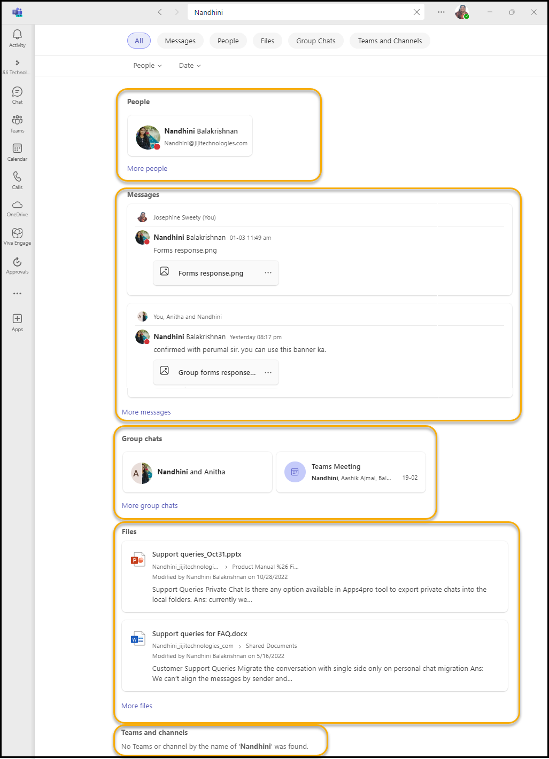Go to Teams in the sidebar
The width and height of the screenshot is (549, 759).
point(17,123)
